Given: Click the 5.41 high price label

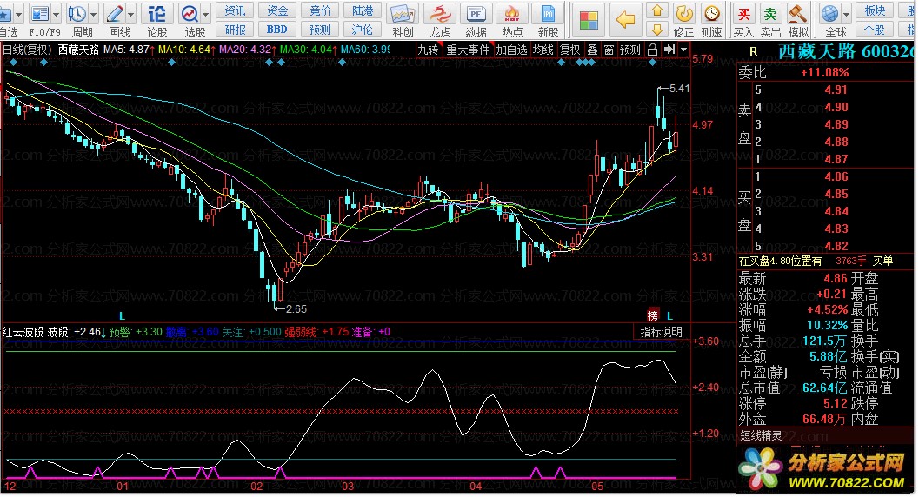Looking at the screenshot, I should (679, 89).
